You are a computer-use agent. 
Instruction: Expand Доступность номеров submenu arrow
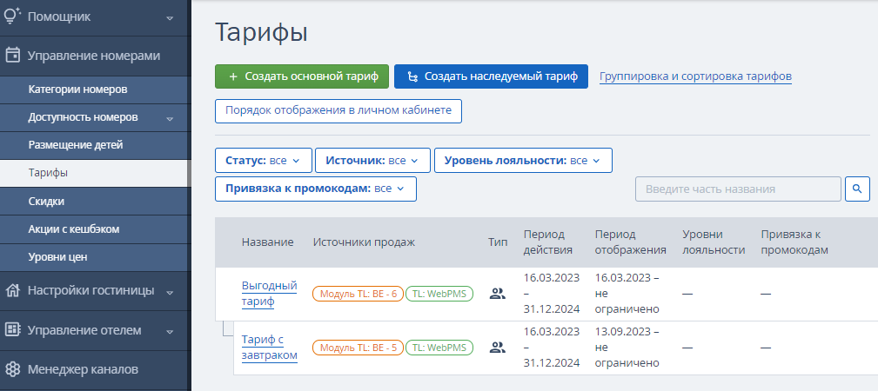pyautogui.click(x=171, y=118)
